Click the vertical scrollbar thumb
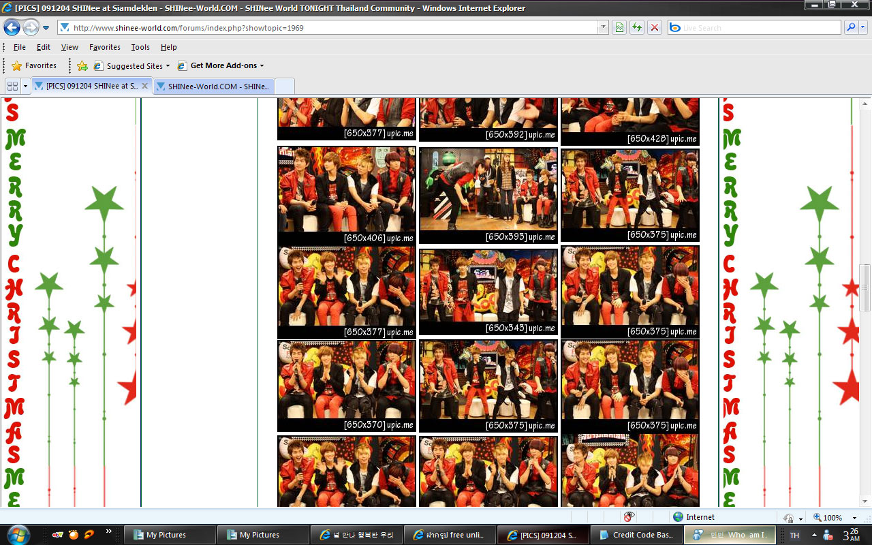872x545 pixels. [x=865, y=287]
